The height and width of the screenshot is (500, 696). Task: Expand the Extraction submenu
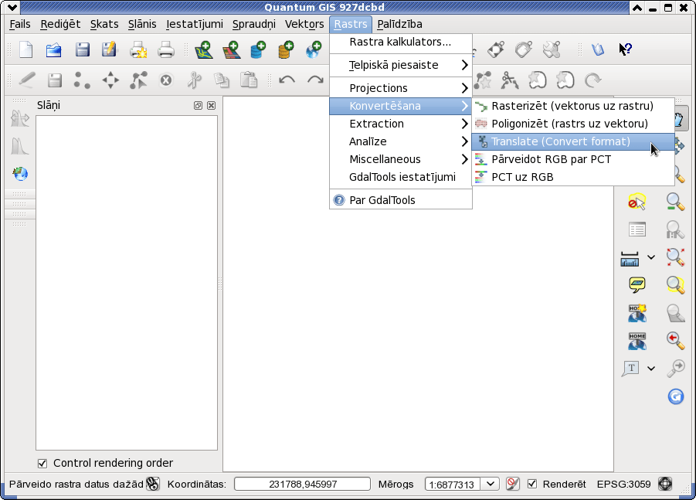pos(401,124)
